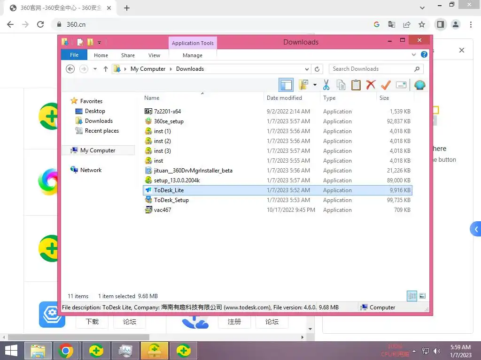Click the Copy toolbar icon

341,85
